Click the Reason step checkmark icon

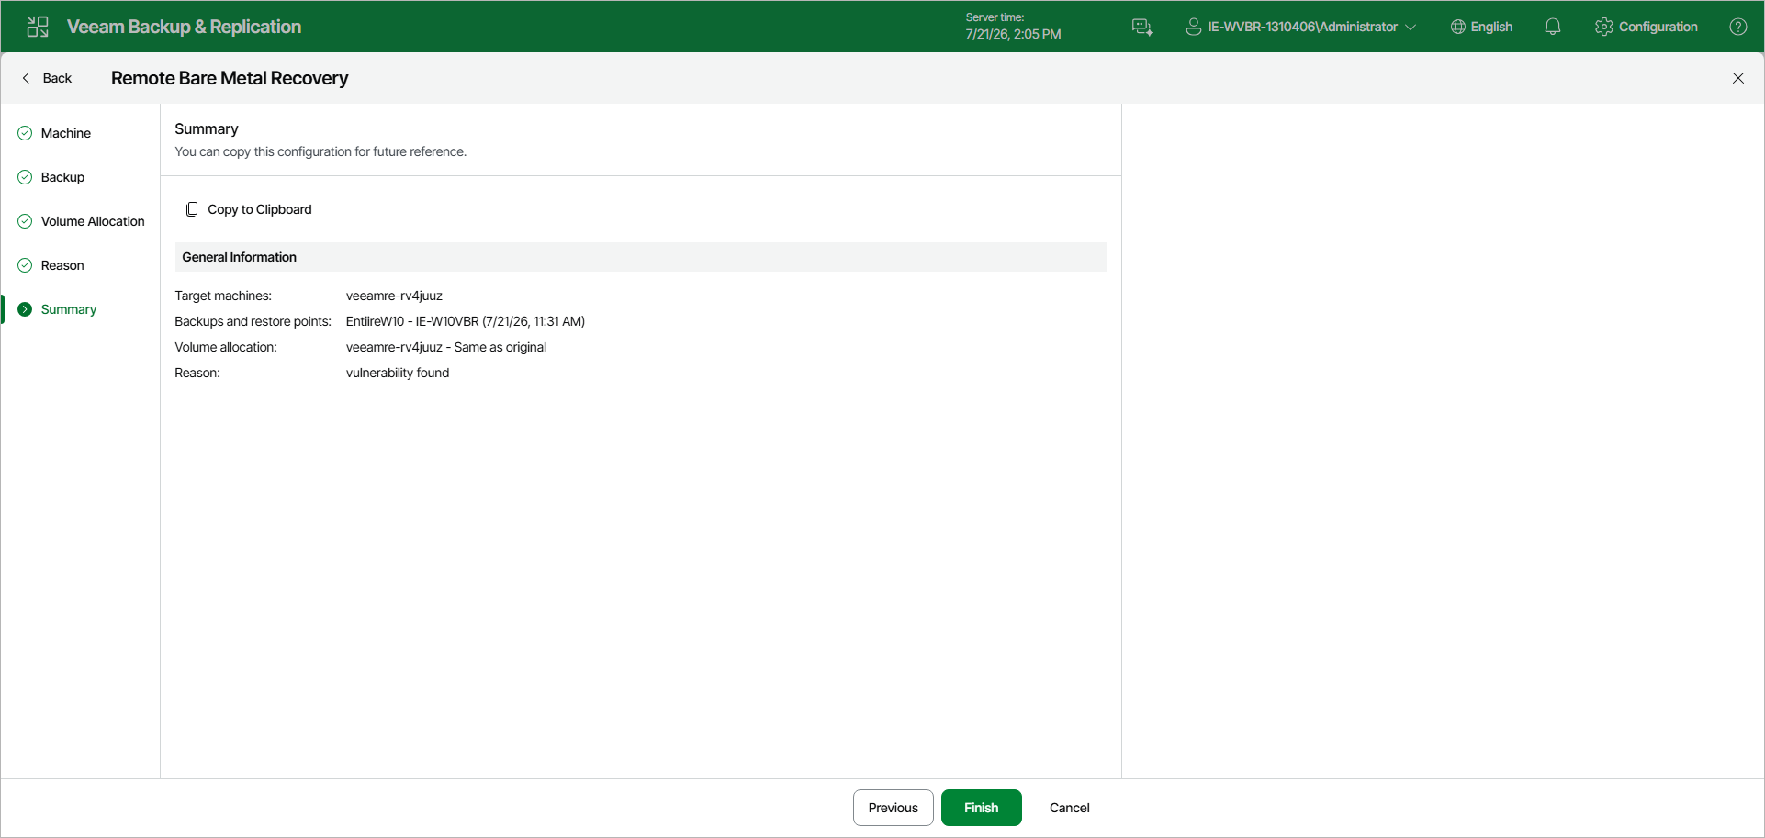(x=25, y=265)
